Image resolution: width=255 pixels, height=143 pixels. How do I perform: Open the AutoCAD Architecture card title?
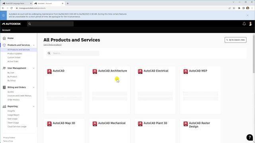[112, 71]
